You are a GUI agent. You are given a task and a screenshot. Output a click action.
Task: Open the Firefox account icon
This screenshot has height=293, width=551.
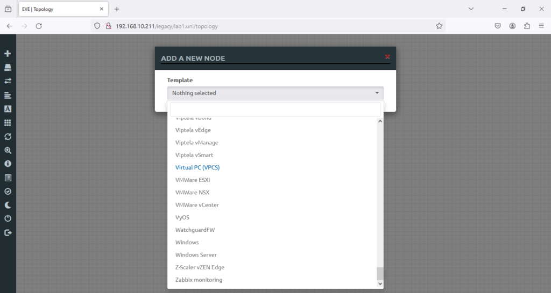(512, 26)
